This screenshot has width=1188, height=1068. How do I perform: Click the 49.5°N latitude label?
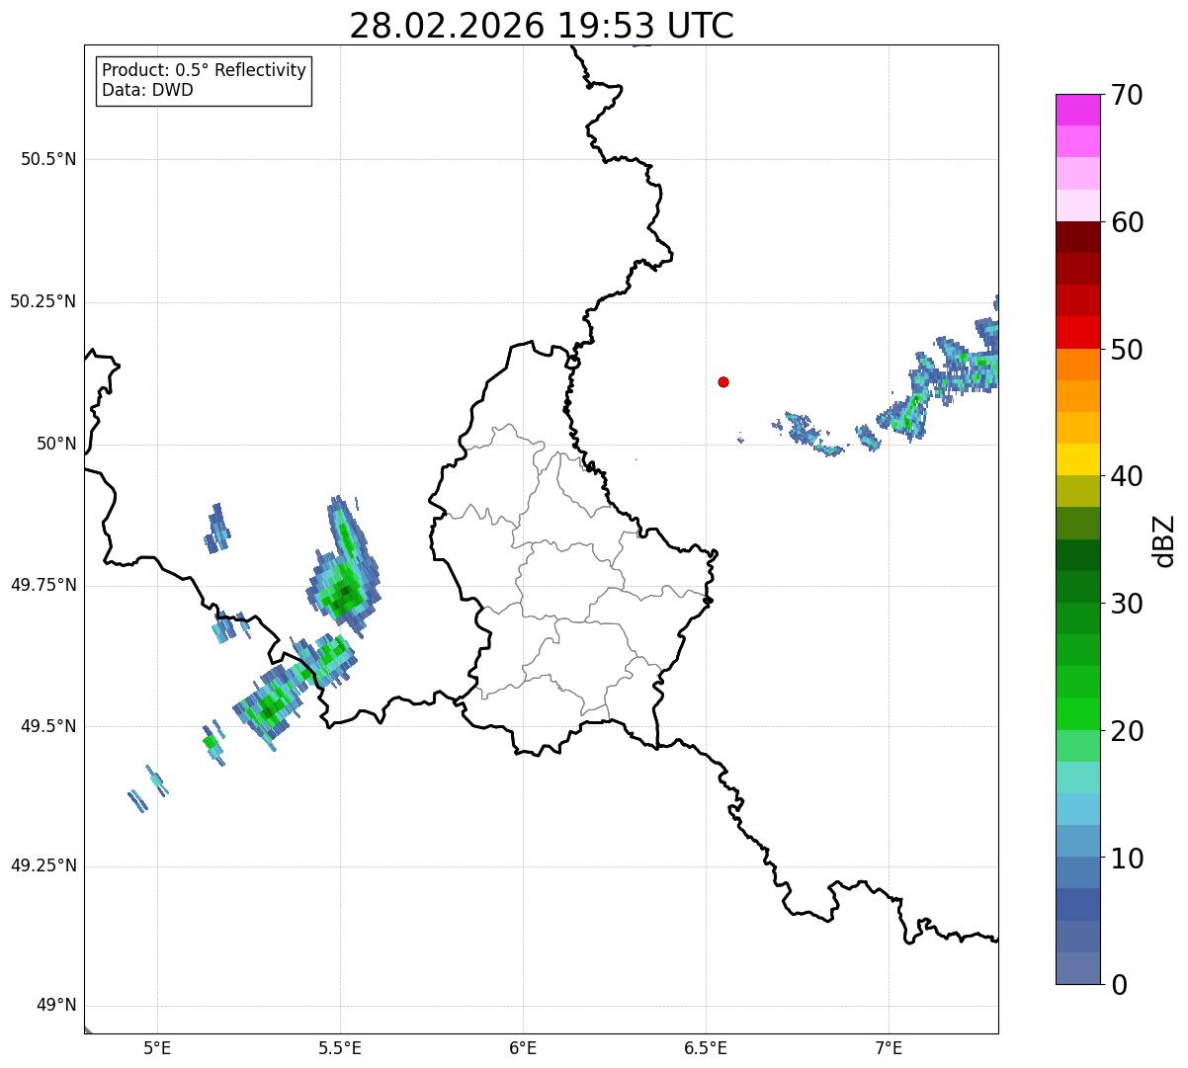(48, 726)
